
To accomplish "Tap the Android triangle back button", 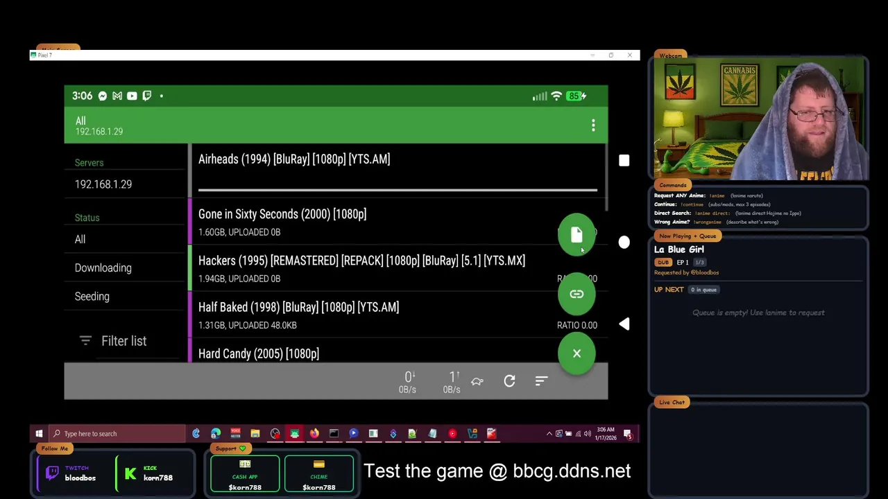I will (624, 324).
